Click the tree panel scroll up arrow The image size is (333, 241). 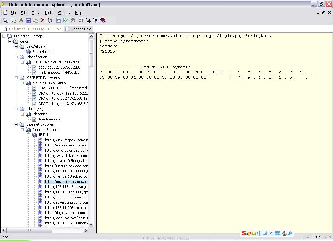pyautogui.click(x=91, y=36)
